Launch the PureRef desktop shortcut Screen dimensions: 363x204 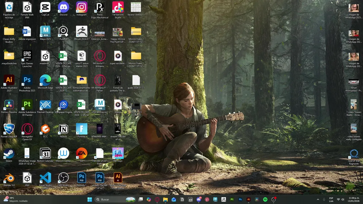point(64,33)
